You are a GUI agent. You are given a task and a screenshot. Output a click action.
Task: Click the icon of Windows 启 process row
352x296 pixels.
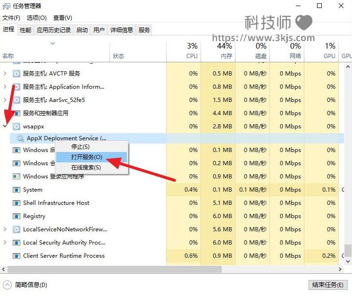17,150
